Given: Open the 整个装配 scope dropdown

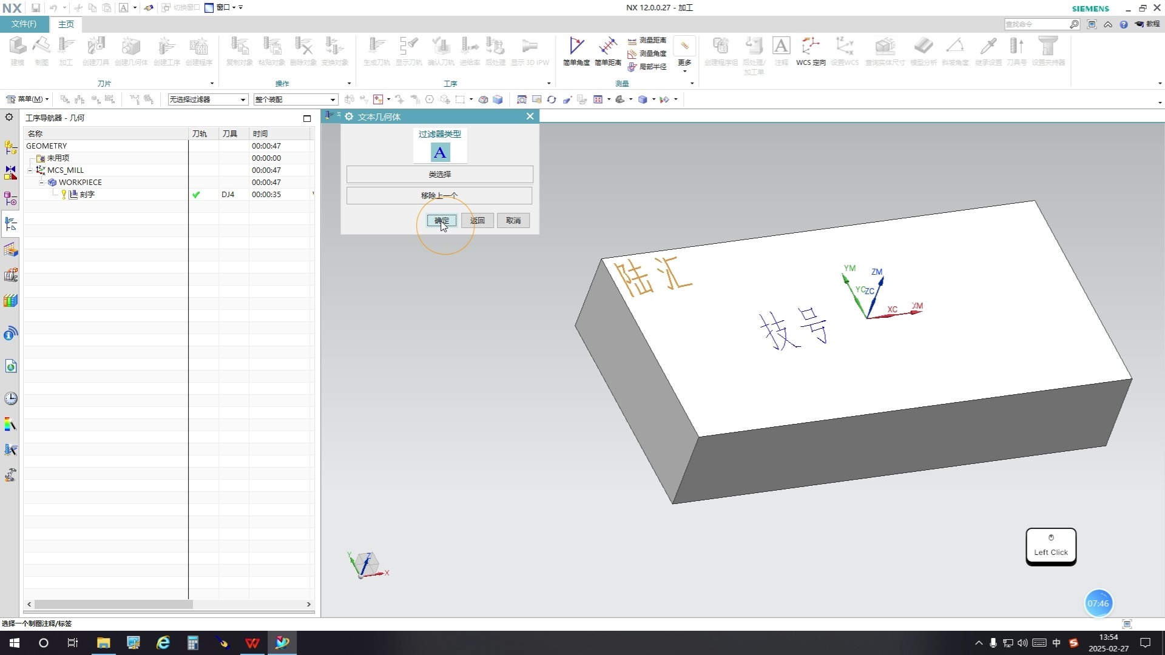Looking at the screenshot, I should click(x=295, y=99).
